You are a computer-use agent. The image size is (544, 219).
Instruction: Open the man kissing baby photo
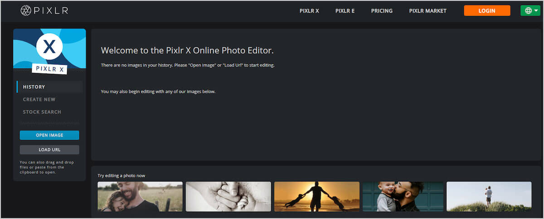pyautogui.click(x=403, y=196)
